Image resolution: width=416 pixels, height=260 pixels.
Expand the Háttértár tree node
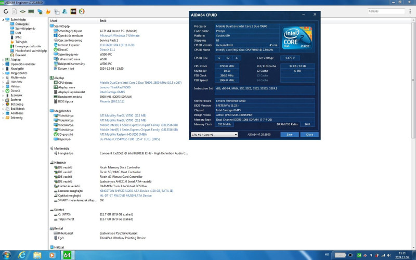tap(3, 82)
